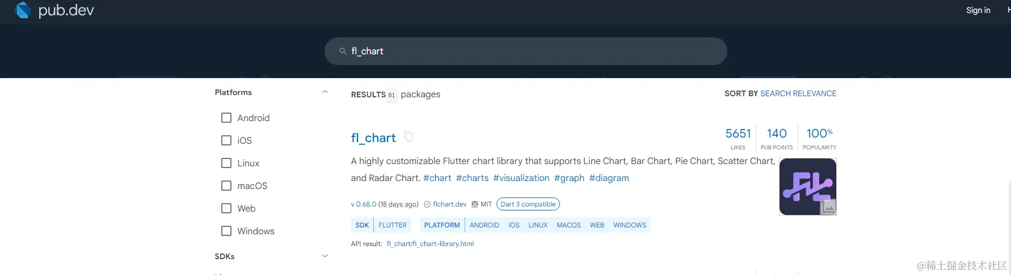Click the search magnifier icon
This screenshot has height=275, width=1011.
tap(343, 51)
